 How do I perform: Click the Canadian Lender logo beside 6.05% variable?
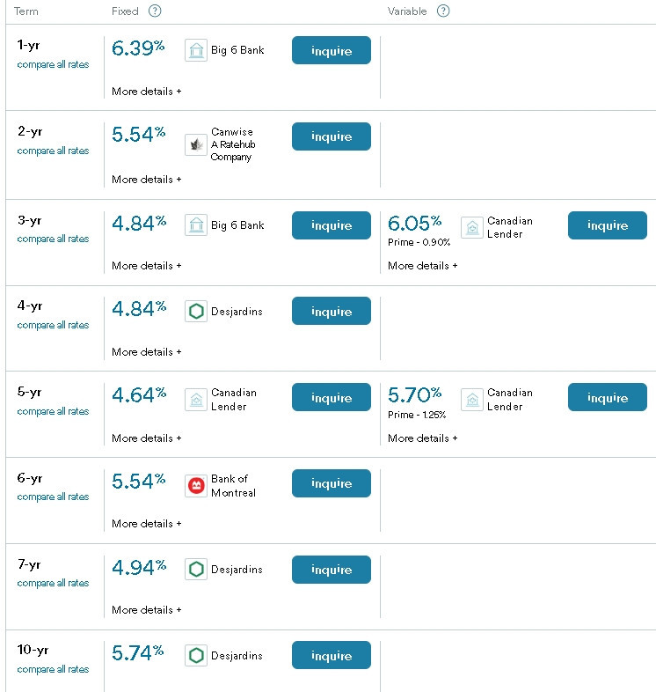coord(472,228)
